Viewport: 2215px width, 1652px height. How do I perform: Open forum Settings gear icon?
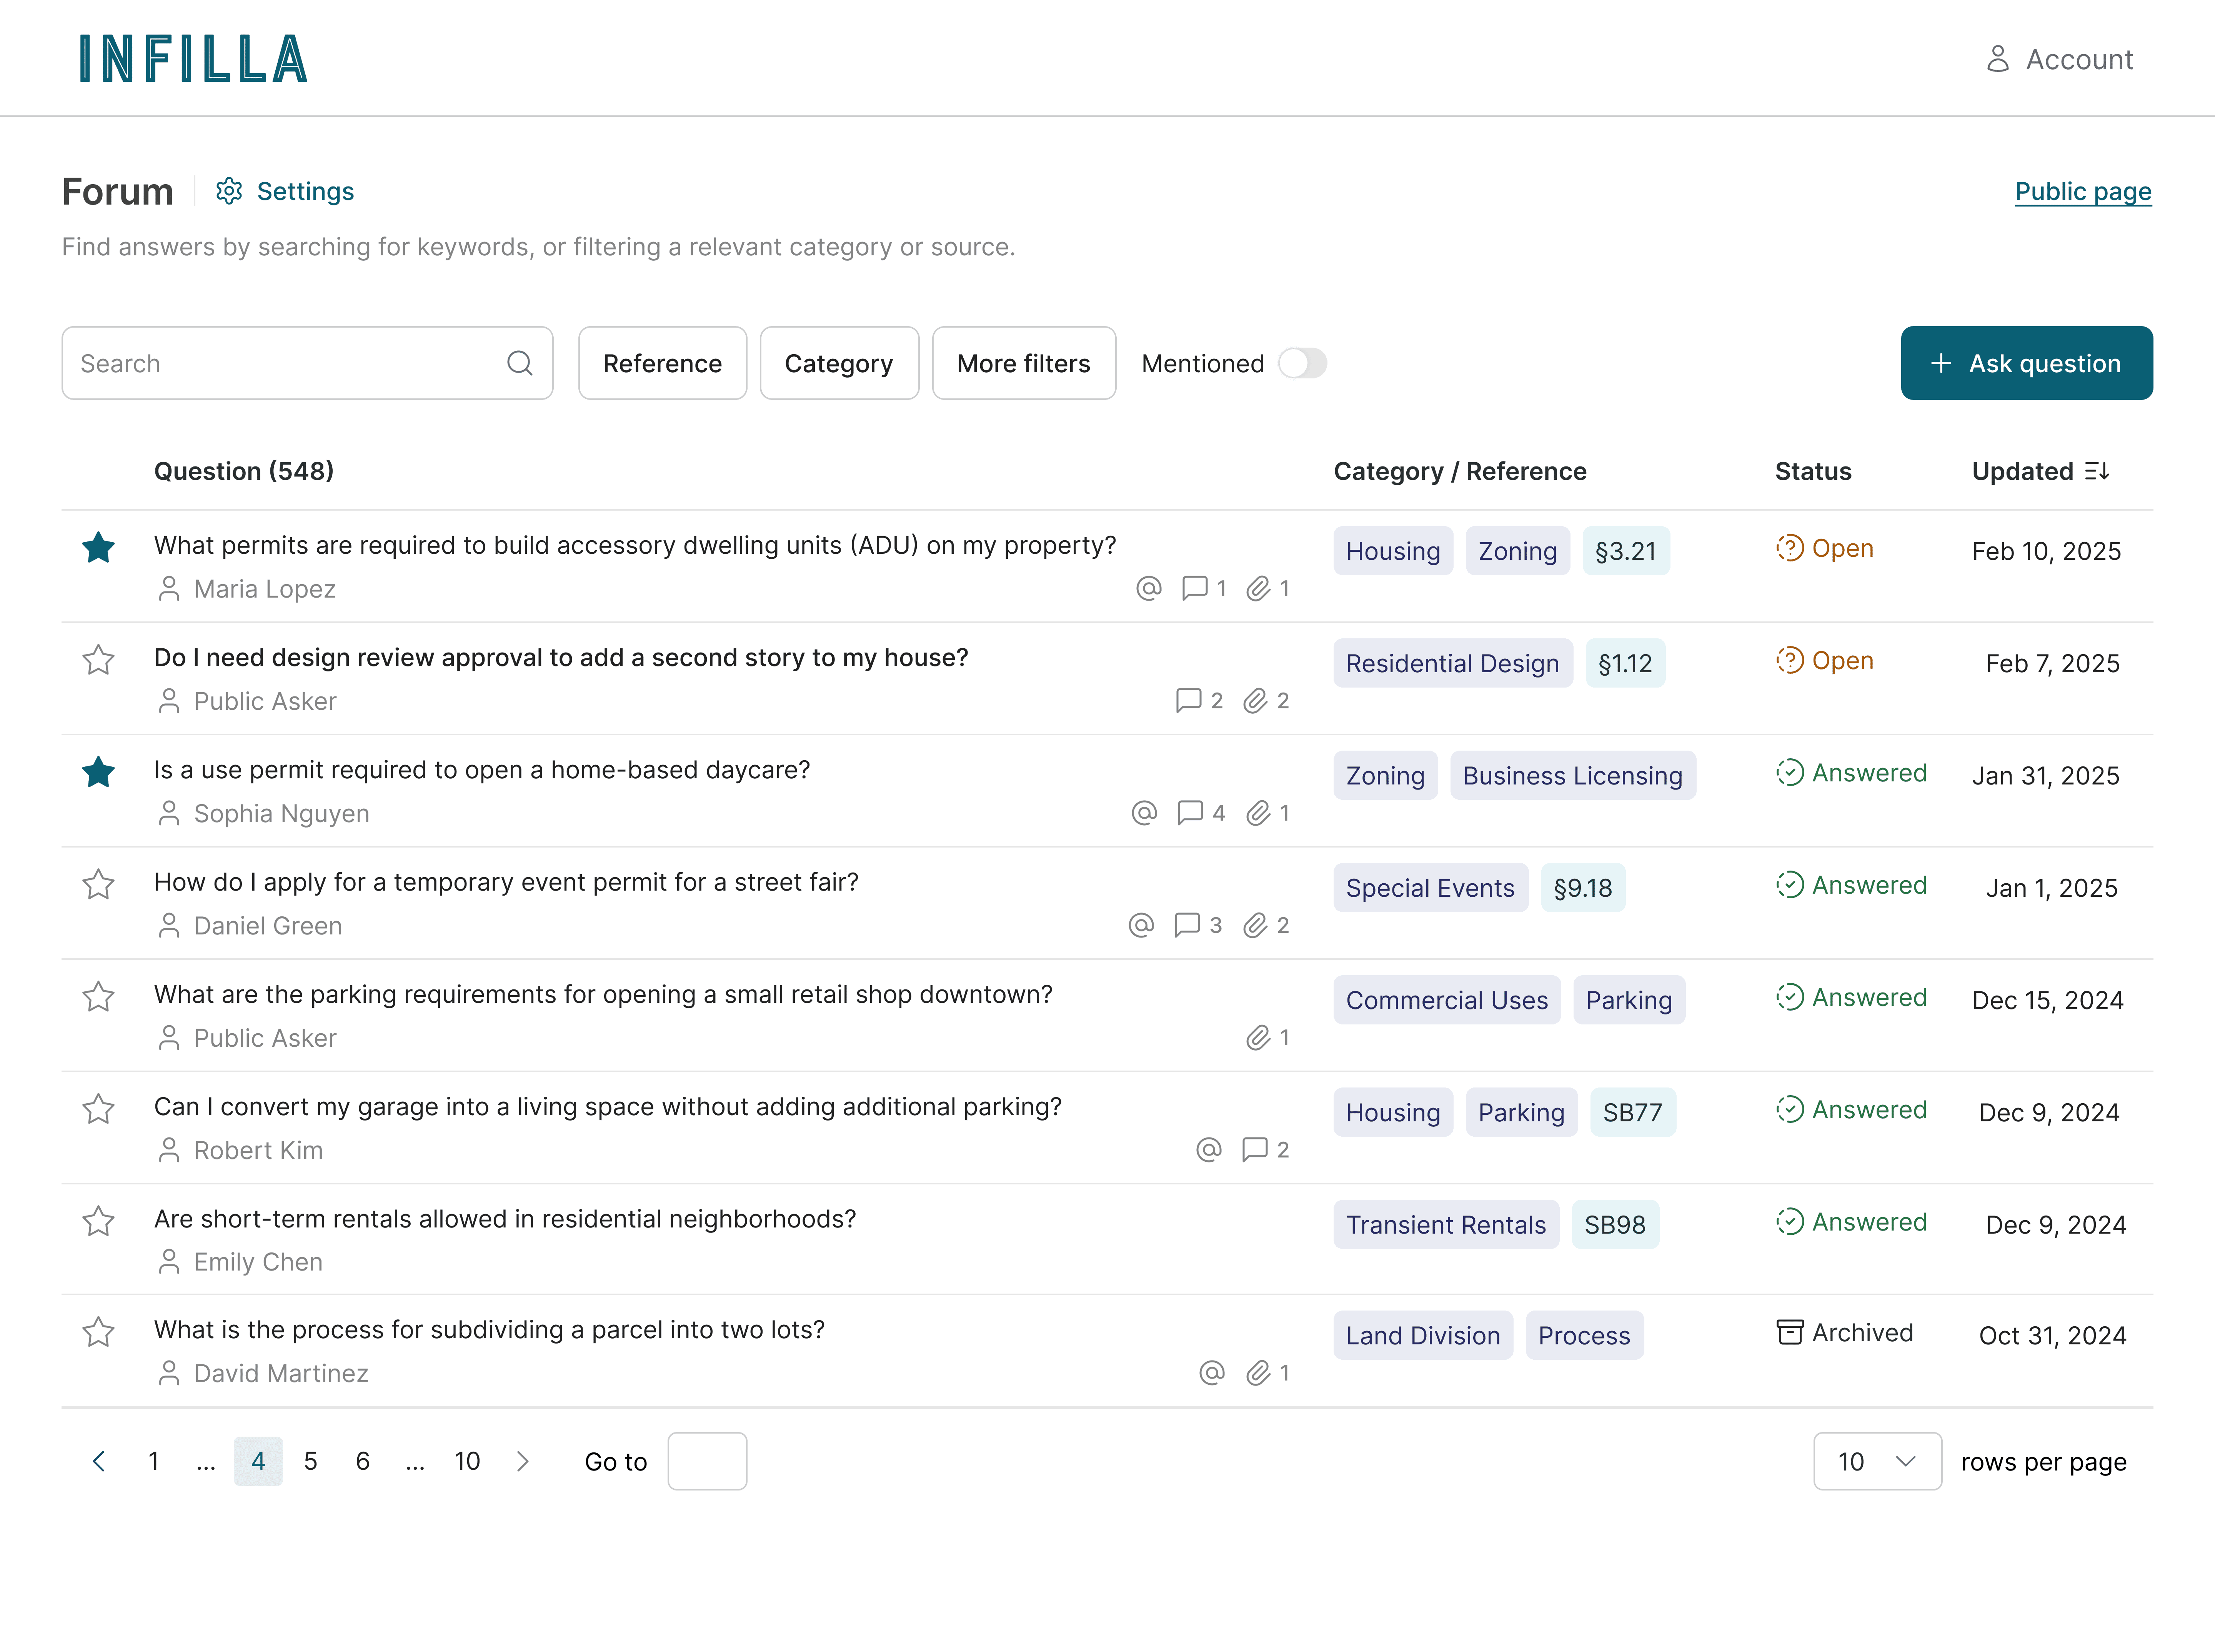pos(229,191)
